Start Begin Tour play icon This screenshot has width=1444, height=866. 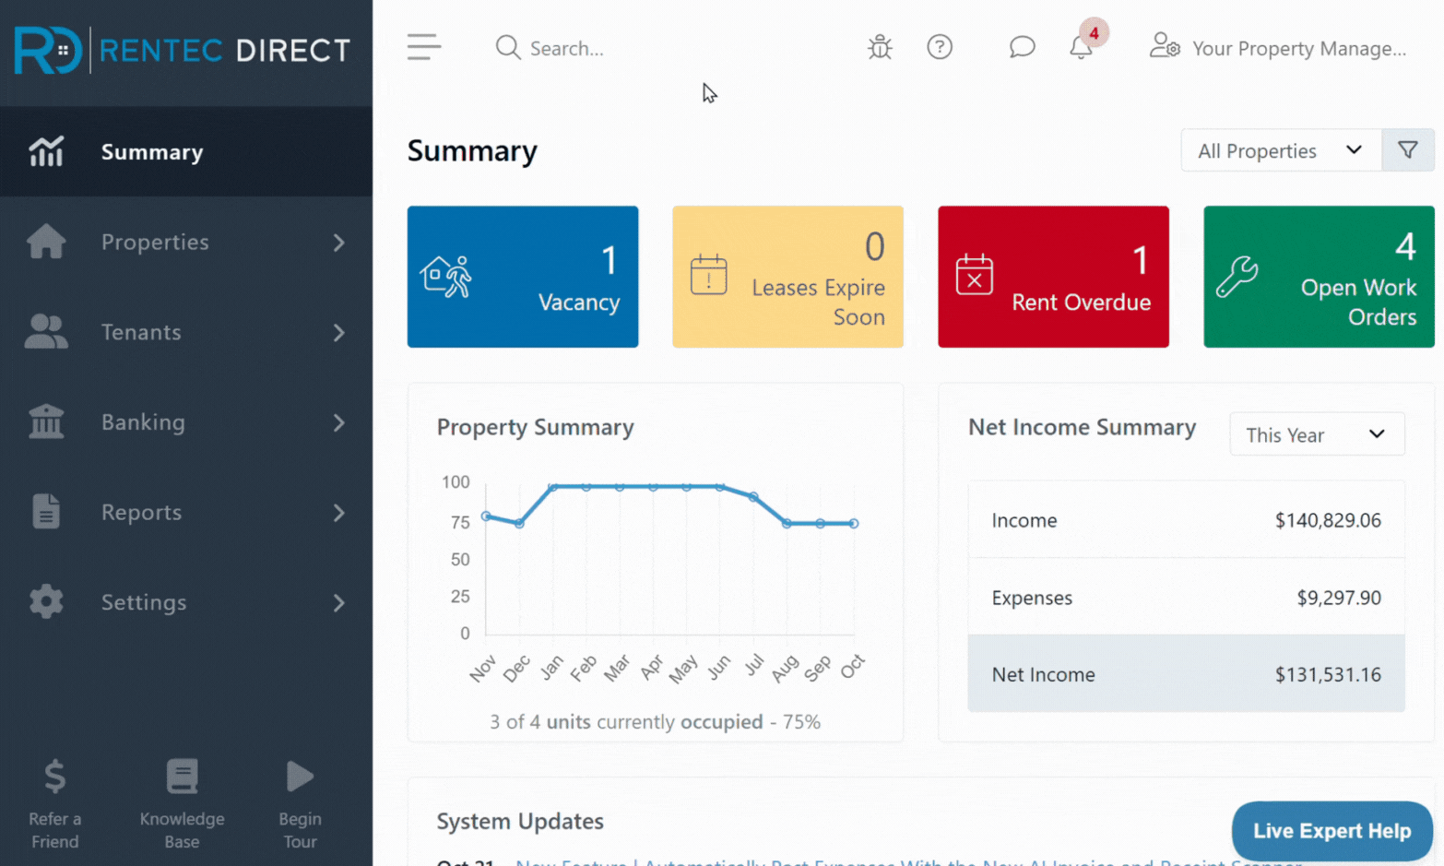[x=300, y=777]
